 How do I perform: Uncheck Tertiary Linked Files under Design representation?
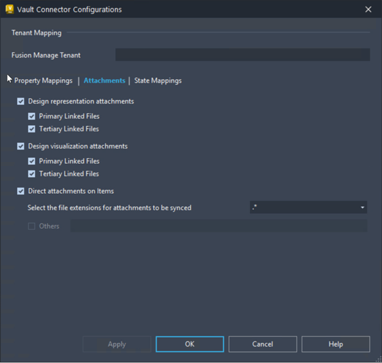click(x=32, y=129)
